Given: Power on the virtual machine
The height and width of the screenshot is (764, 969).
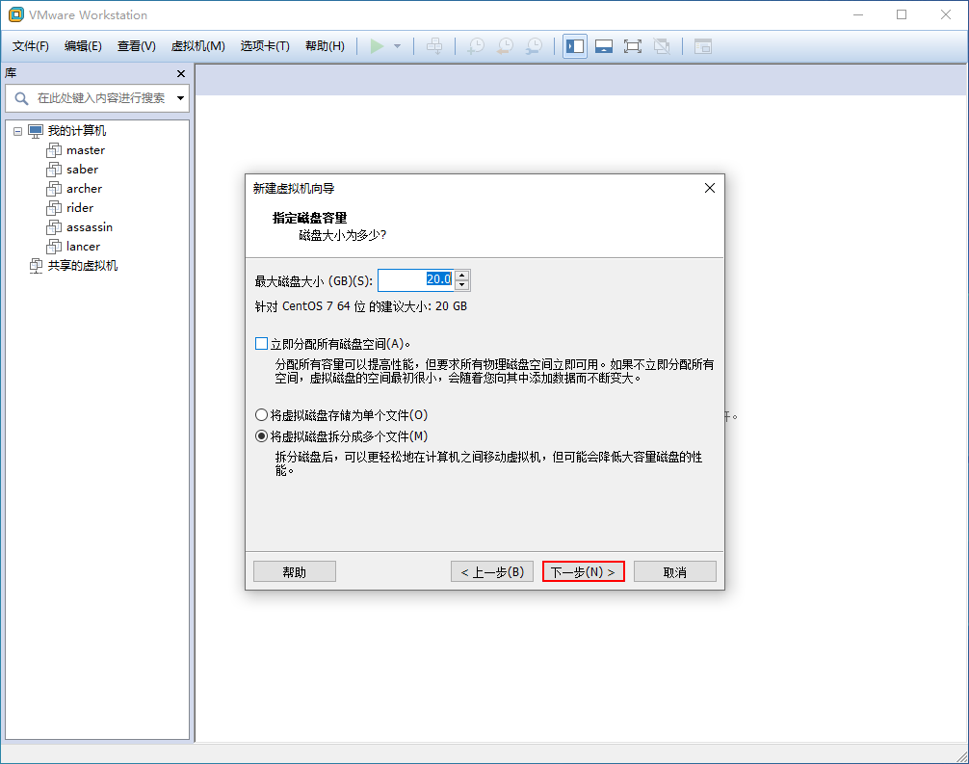Looking at the screenshot, I should coord(377,45).
